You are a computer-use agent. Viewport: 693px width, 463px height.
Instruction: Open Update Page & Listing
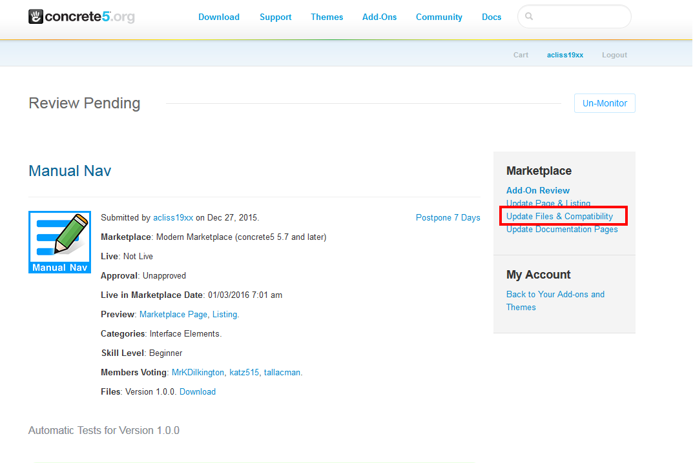548,203
